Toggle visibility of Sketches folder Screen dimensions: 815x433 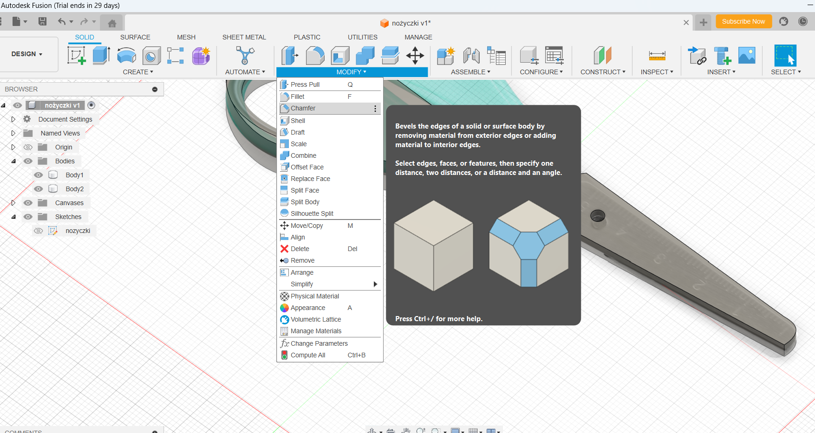click(x=28, y=217)
